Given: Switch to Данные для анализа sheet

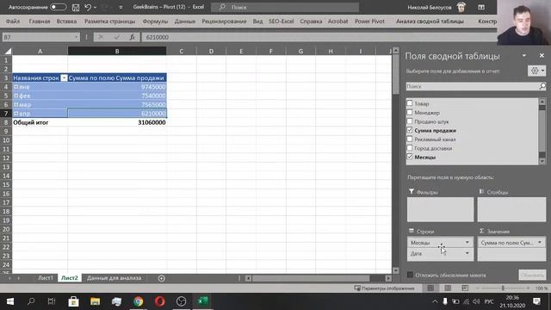Looking at the screenshot, I should click(114, 278).
